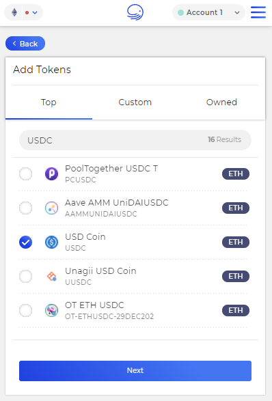
Task: Open the Account 1 dropdown
Action: (x=208, y=12)
